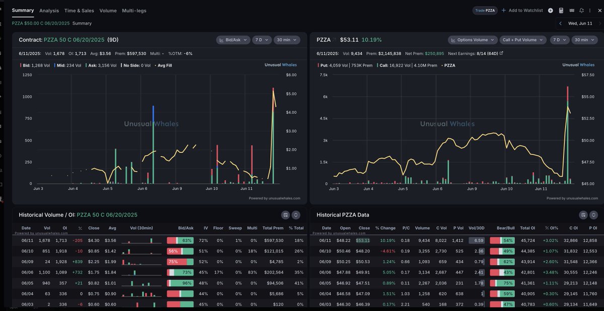This screenshot has width=604, height=311.
Task: Open the Options Volume dropdown
Action: [472, 40]
